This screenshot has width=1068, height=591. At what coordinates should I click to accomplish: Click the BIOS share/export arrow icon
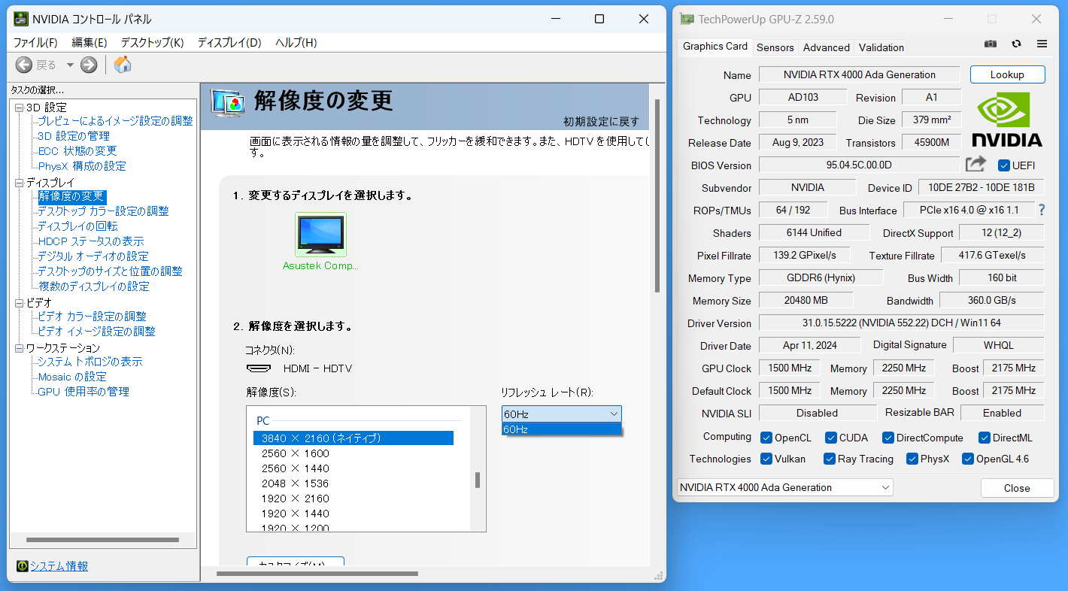point(975,164)
